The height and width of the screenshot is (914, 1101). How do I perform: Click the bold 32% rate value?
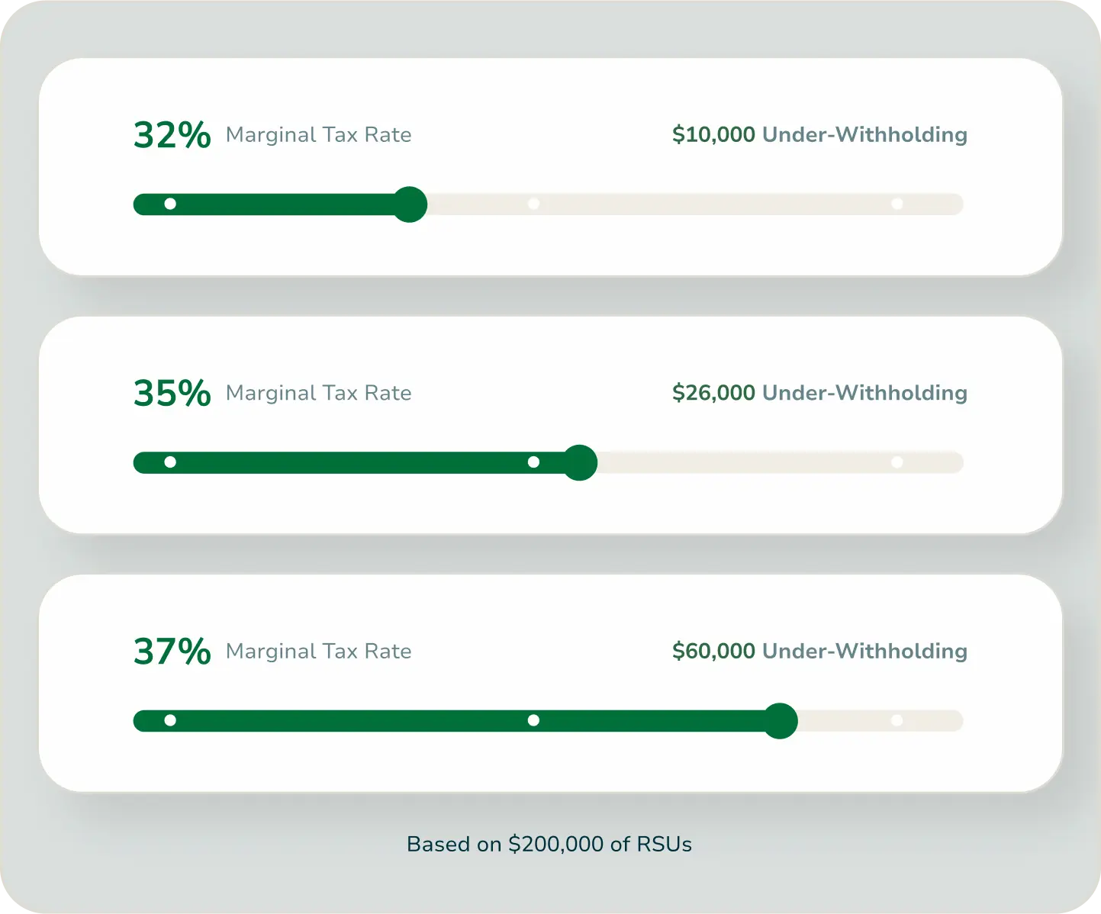point(172,135)
